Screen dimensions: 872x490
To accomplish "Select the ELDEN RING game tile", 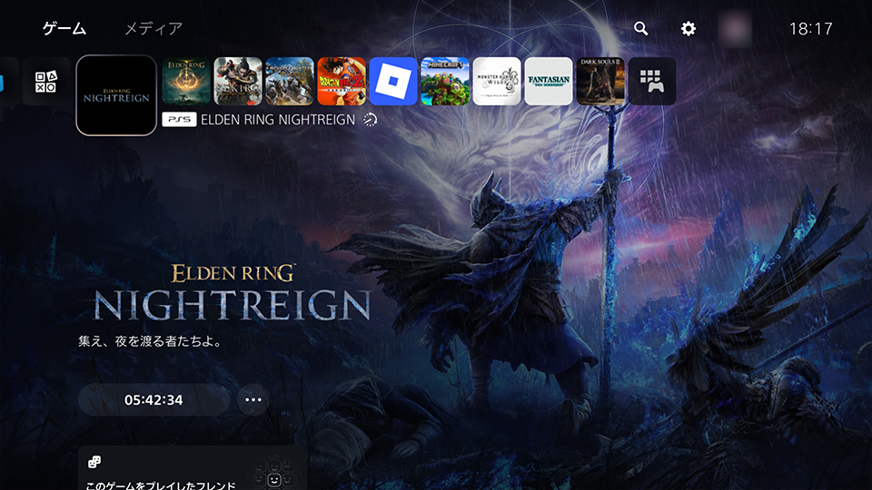I will point(186,81).
